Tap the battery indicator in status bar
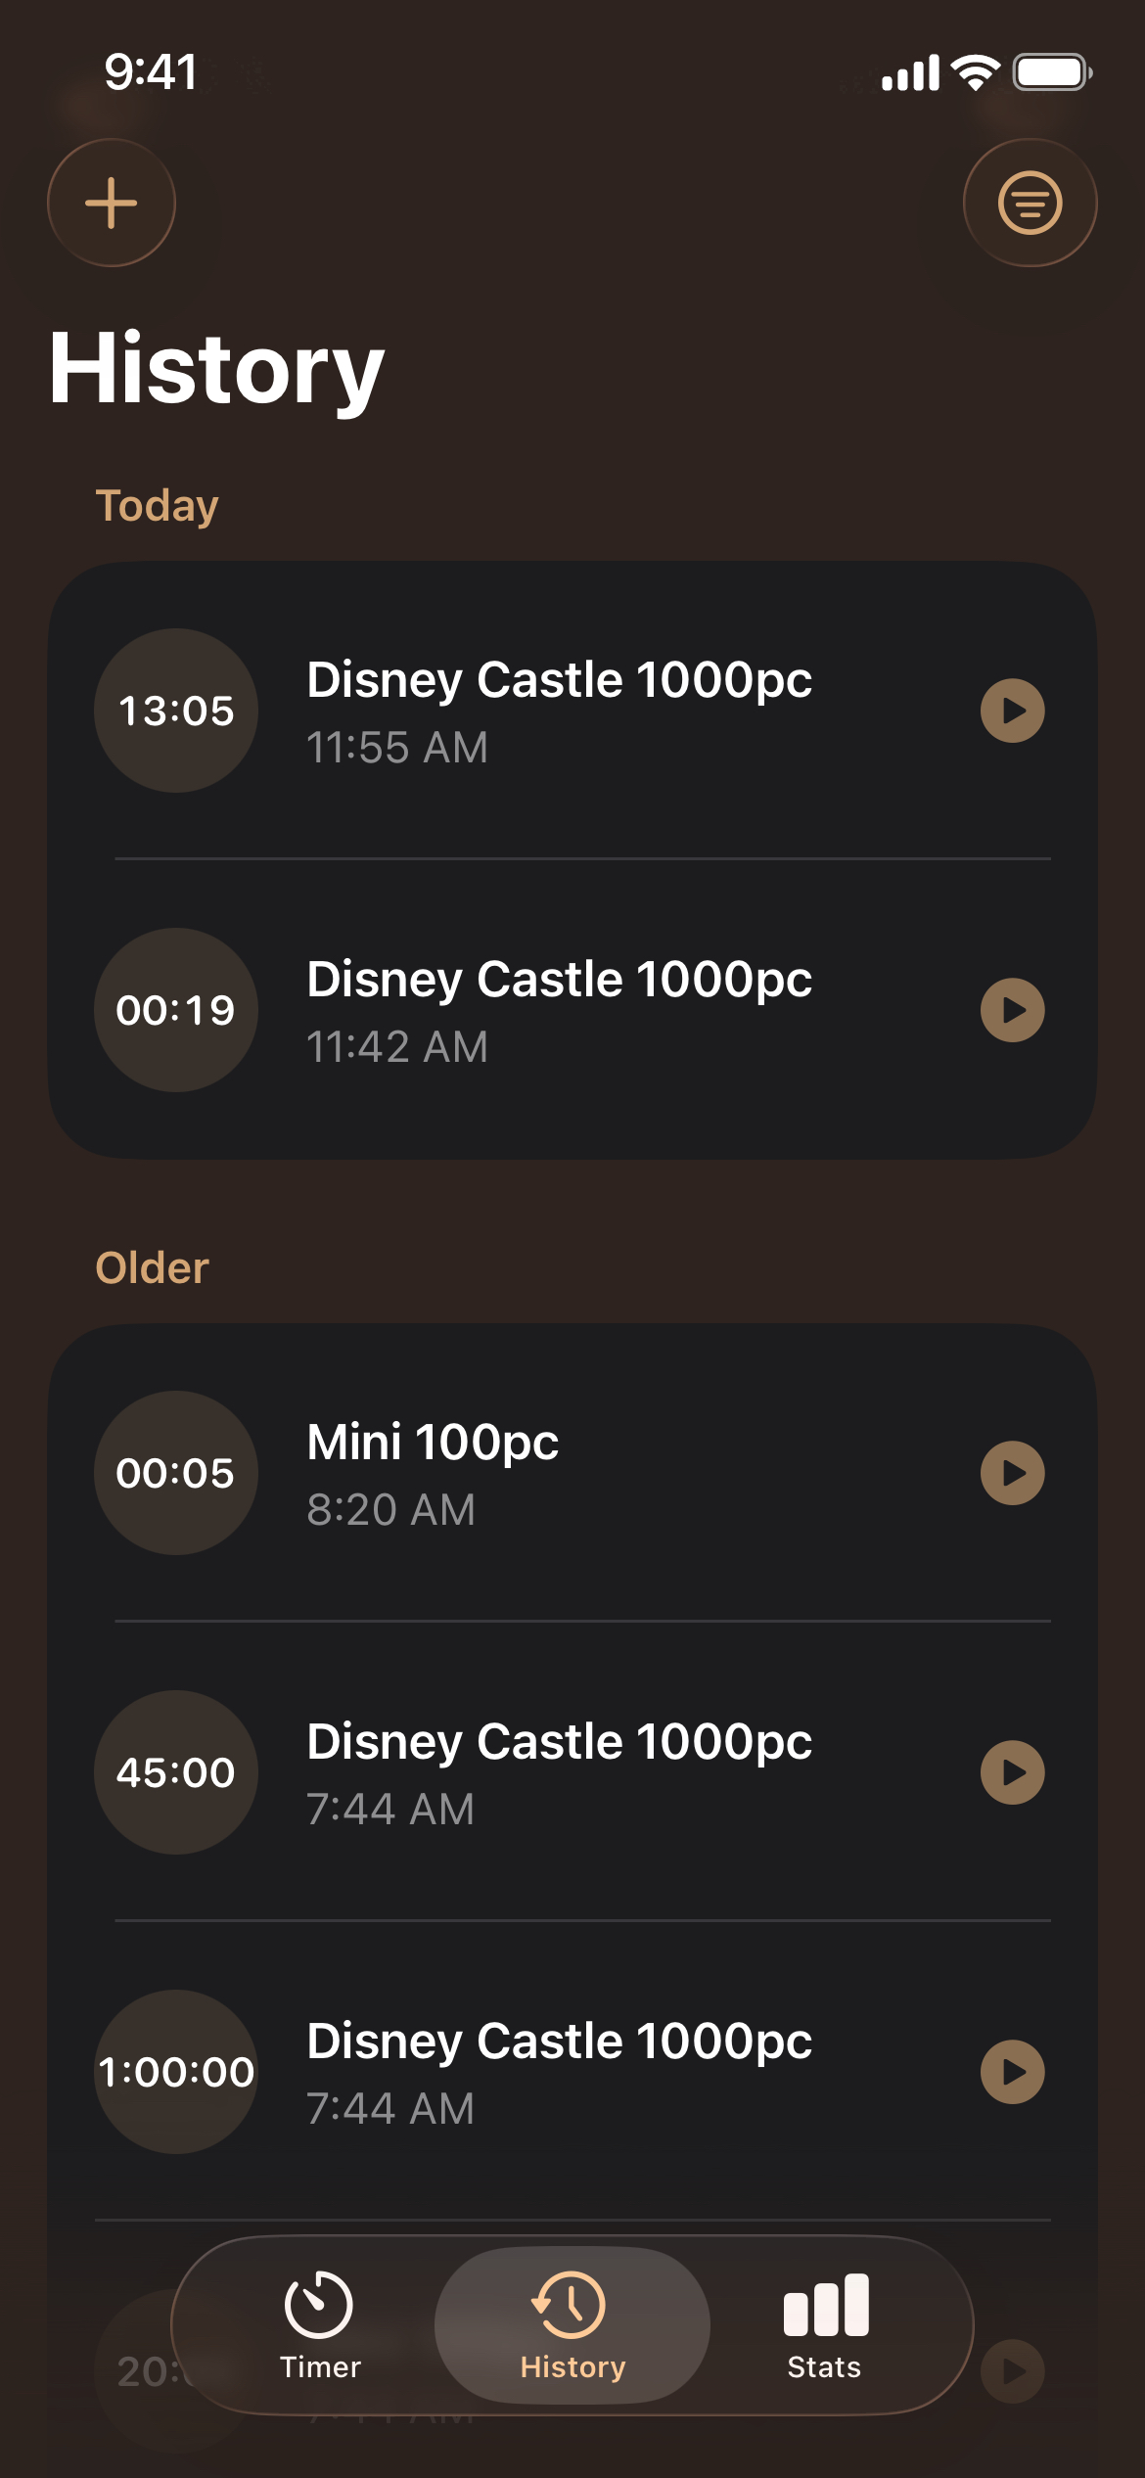This screenshot has width=1145, height=2478. pos(1052,72)
